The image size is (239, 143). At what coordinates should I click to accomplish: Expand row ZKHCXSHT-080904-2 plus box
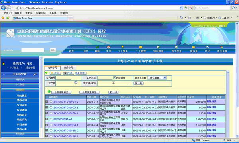[47, 102]
